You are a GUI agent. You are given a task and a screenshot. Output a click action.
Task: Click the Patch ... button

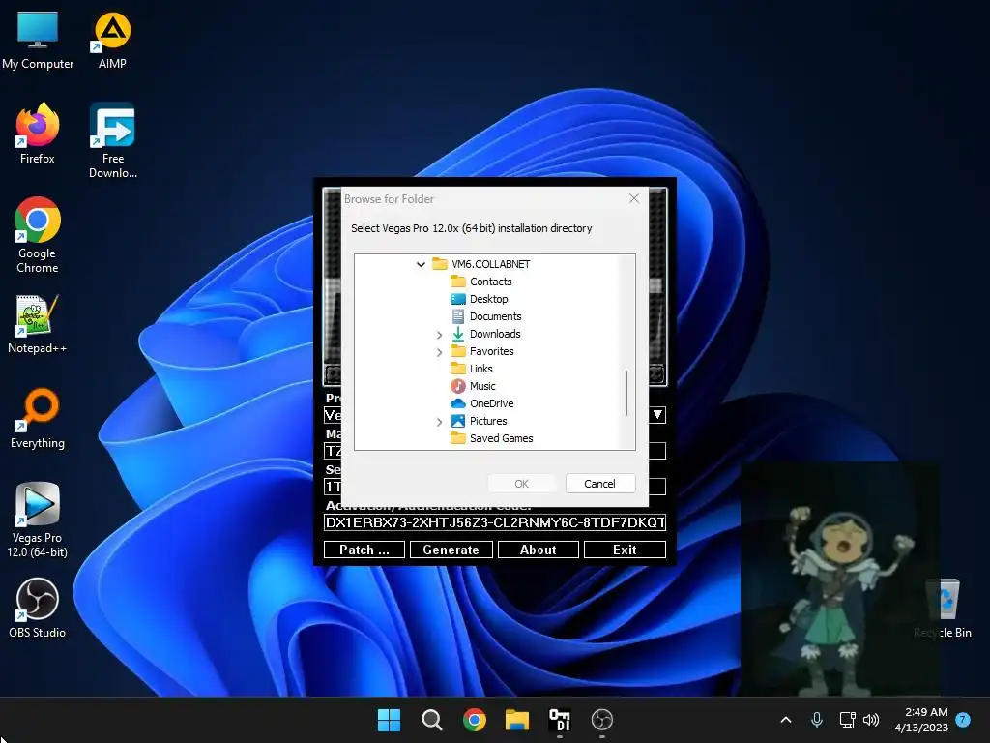364,550
